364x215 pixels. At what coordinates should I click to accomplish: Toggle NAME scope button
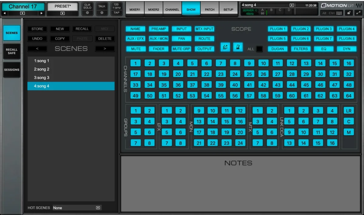click(x=136, y=29)
